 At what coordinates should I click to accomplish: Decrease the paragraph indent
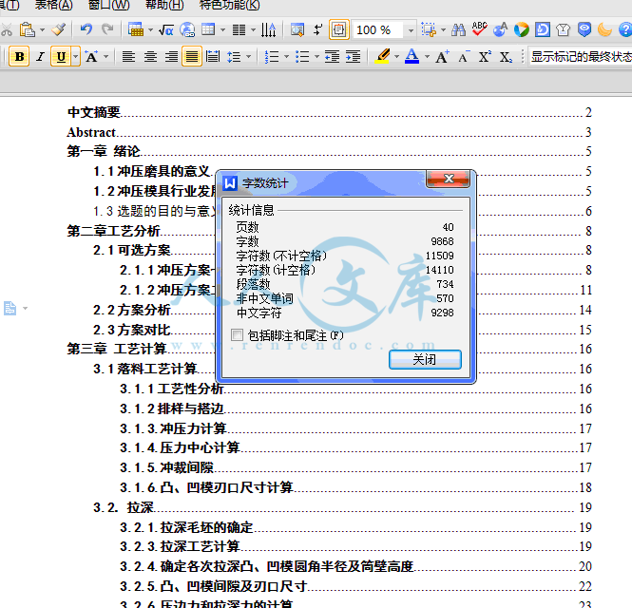click(332, 57)
